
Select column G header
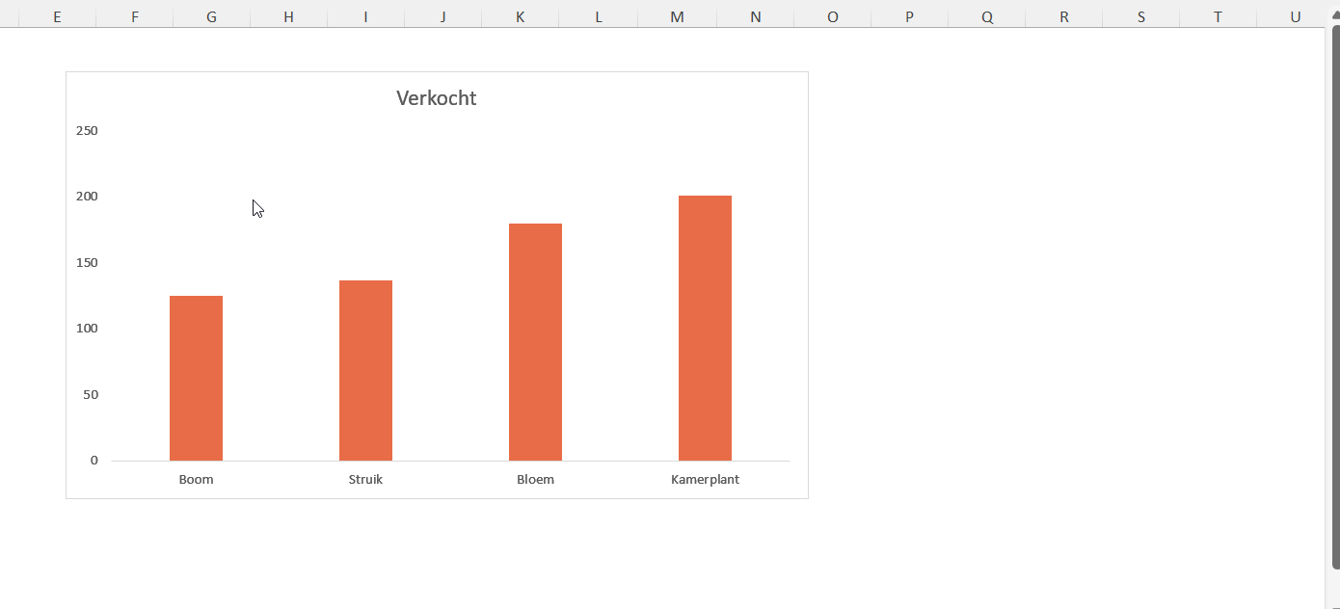tap(211, 17)
